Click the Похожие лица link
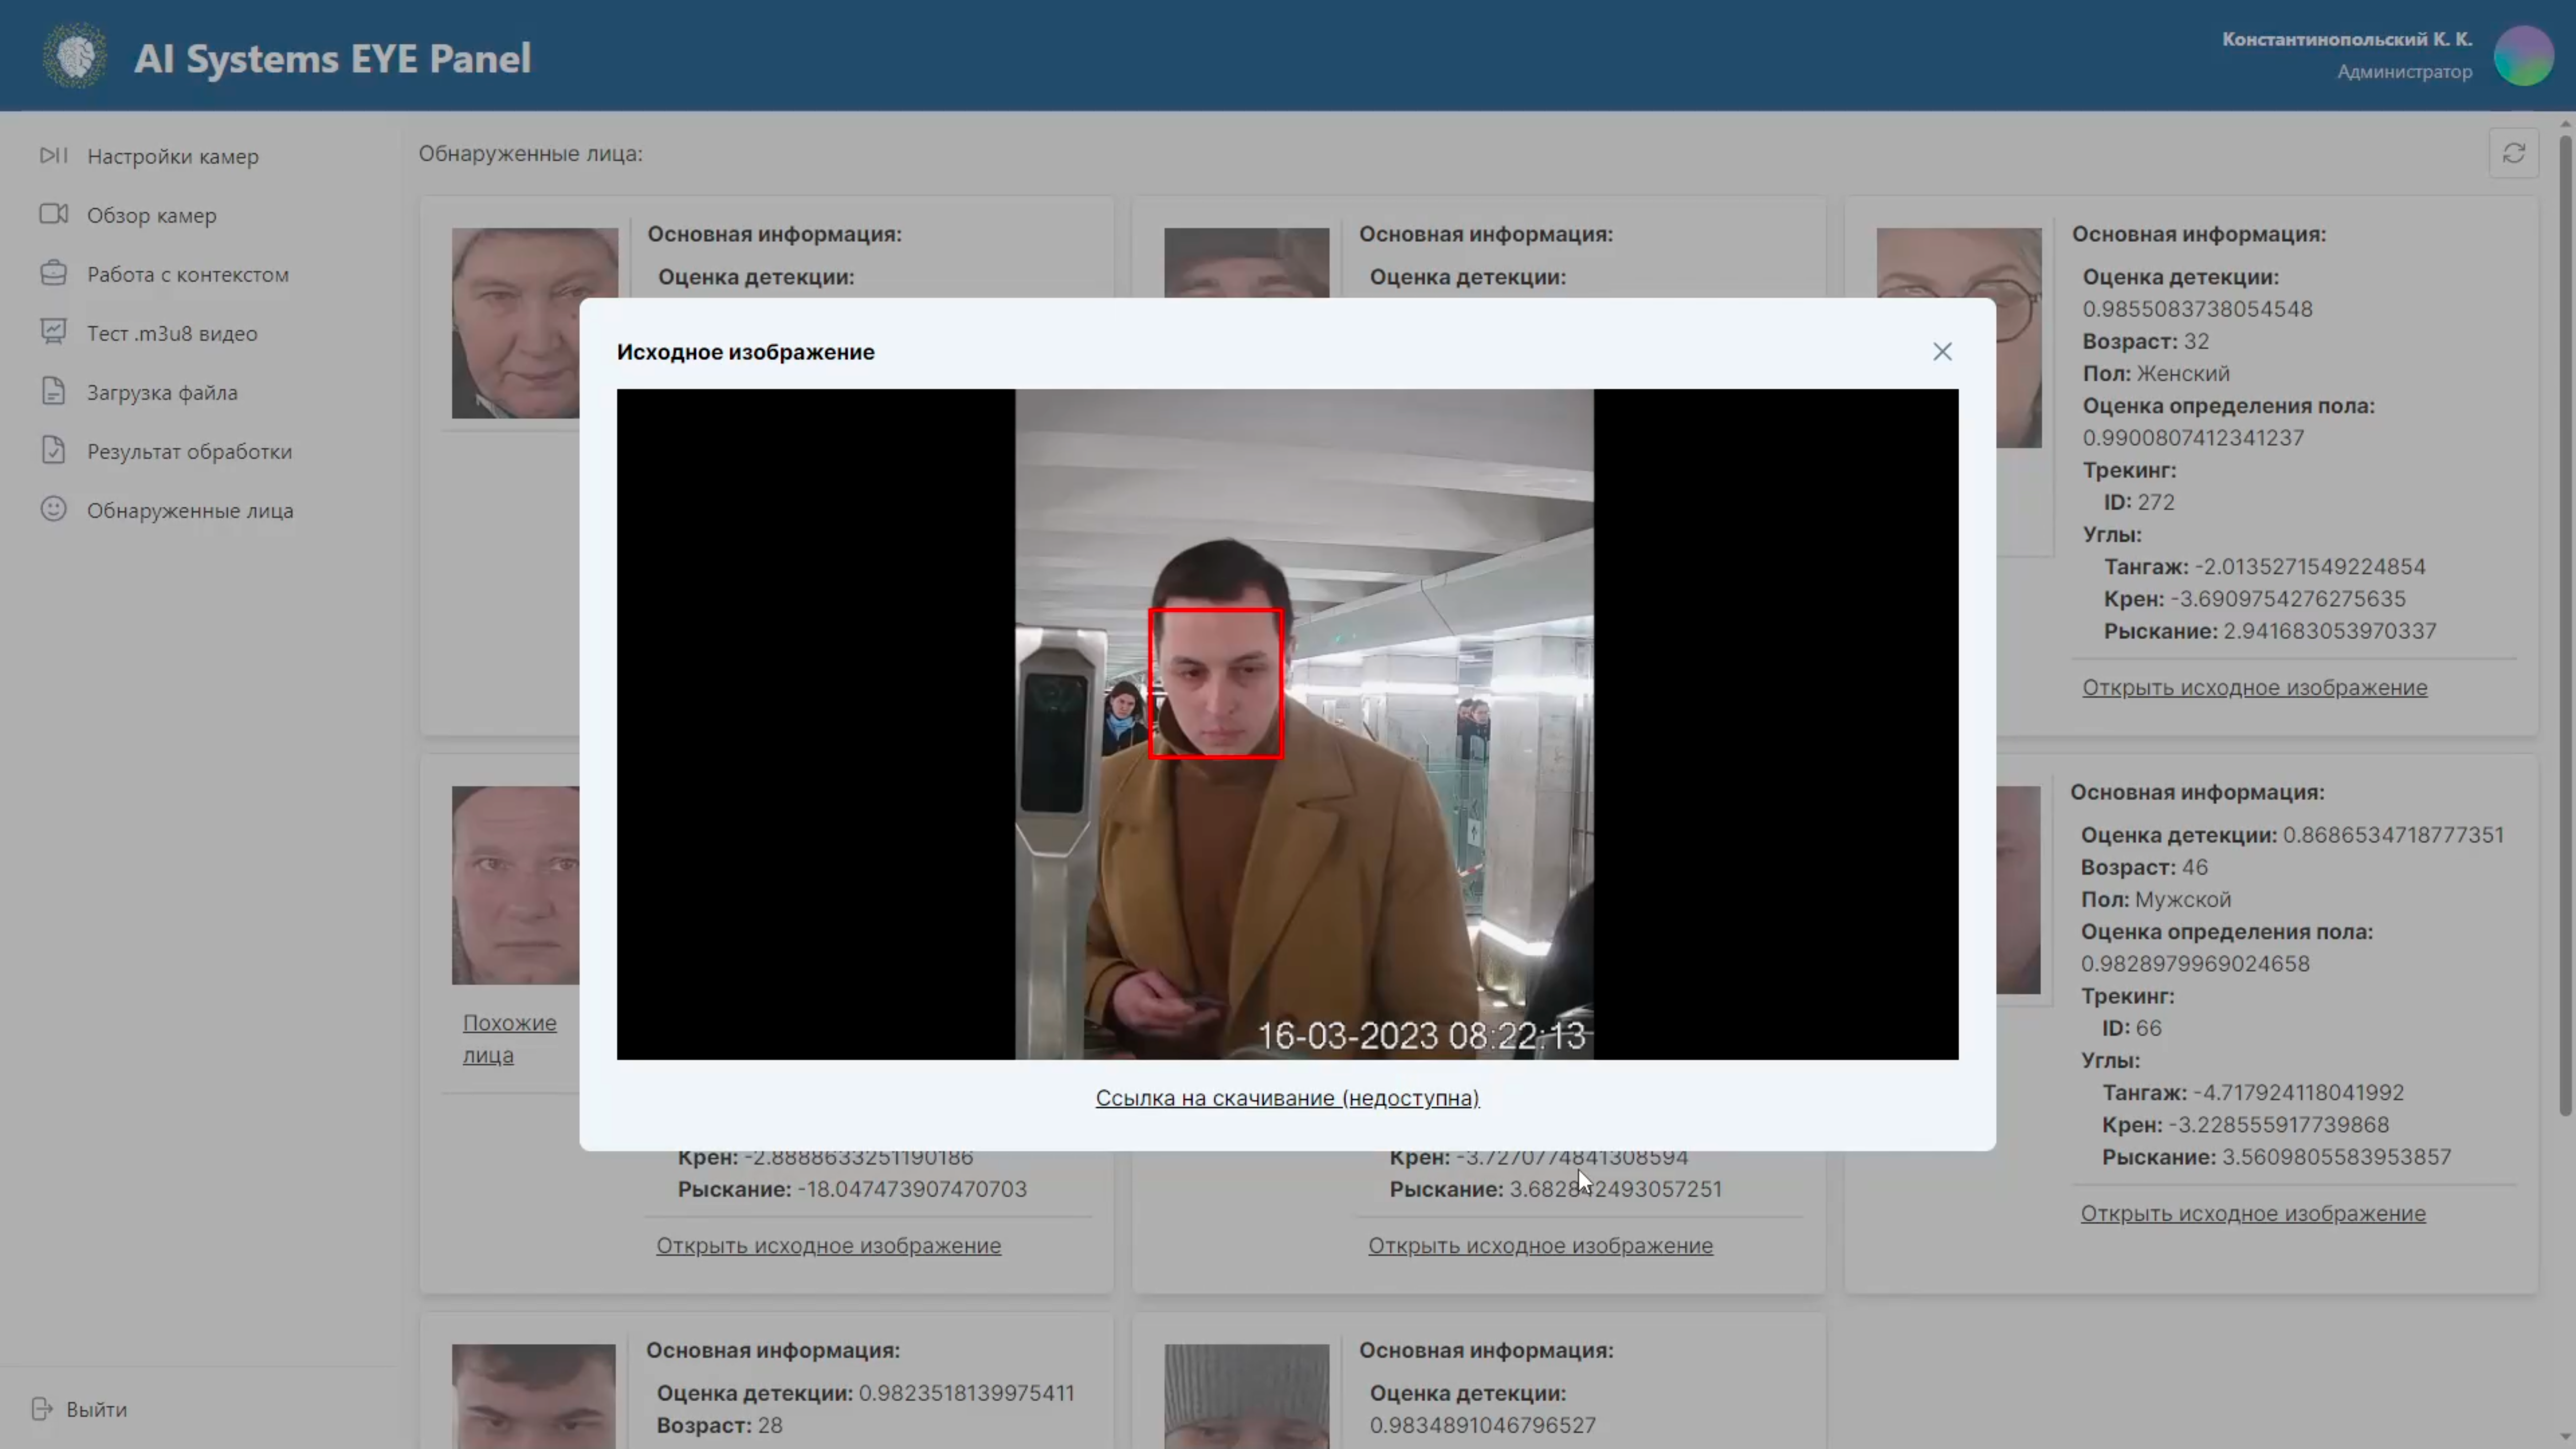 point(509,1039)
